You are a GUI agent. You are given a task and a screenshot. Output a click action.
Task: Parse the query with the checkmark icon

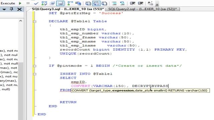pos(36,3)
